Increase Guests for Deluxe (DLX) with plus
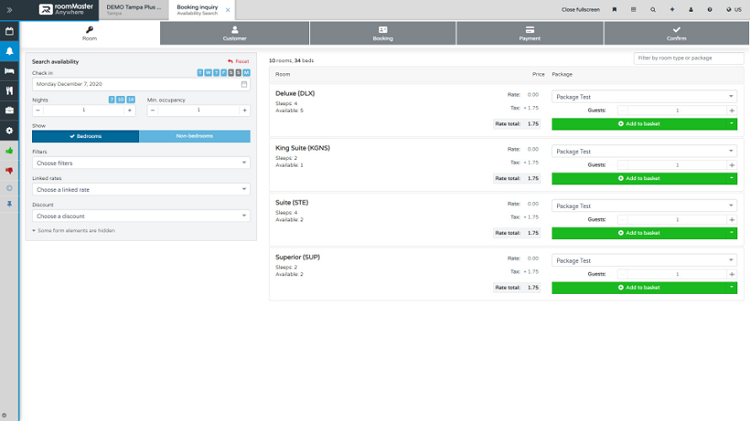750x421 pixels. pos(731,110)
